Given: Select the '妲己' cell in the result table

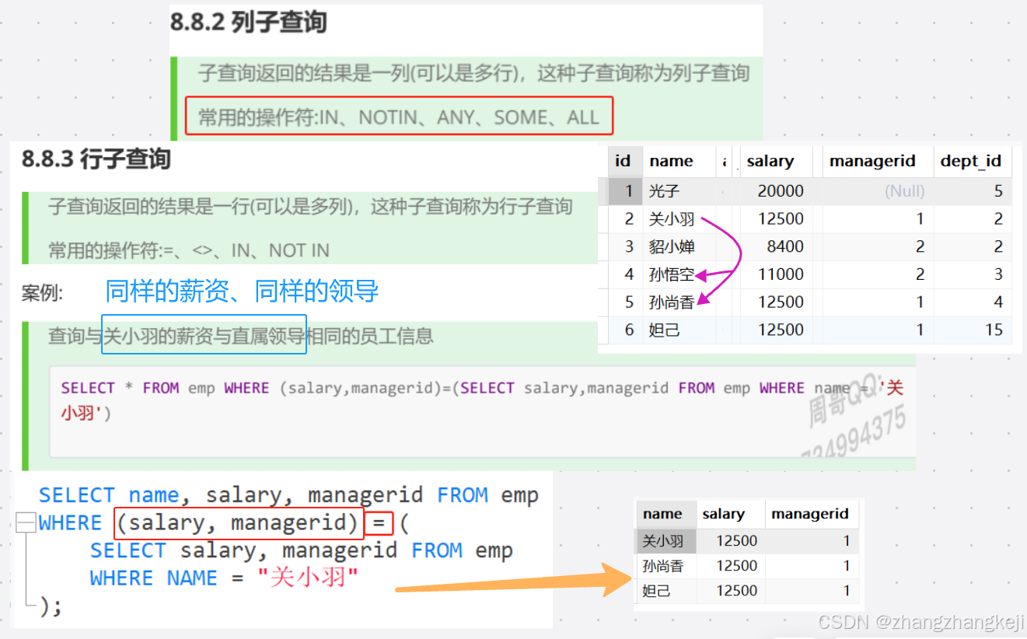Looking at the screenshot, I should 667,591.
